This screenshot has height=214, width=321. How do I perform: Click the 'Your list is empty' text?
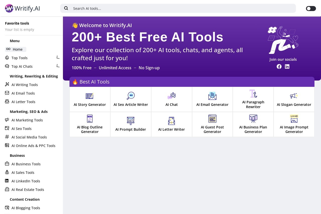(x=20, y=30)
